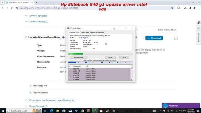The height and width of the screenshot is (113, 201).
Task: Pause the sp101484.exe download
Action: (x=110, y=57)
